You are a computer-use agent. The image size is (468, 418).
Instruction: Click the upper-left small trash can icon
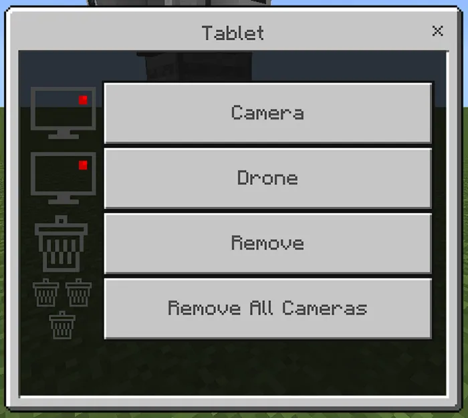(x=45, y=292)
